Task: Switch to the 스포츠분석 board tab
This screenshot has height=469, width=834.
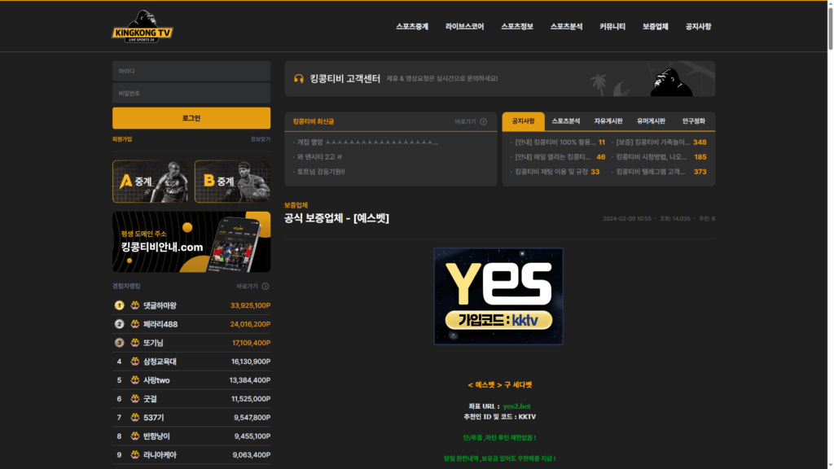Action: pyautogui.click(x=566, y=121)
